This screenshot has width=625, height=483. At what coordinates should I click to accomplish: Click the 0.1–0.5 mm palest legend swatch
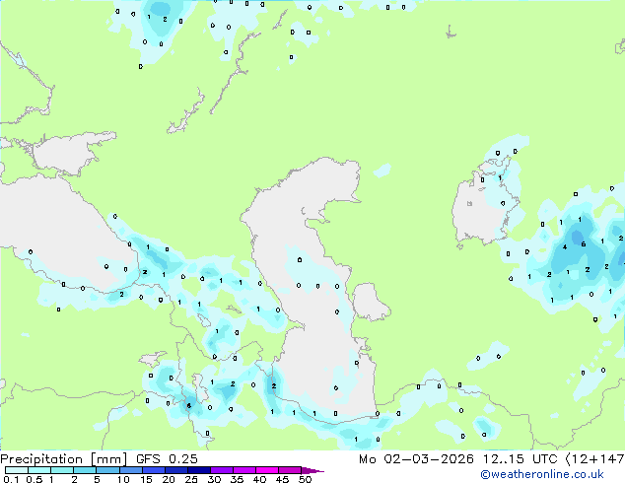click(x=17, y=470)
